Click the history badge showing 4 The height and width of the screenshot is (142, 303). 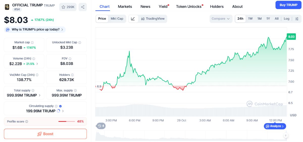101,126
